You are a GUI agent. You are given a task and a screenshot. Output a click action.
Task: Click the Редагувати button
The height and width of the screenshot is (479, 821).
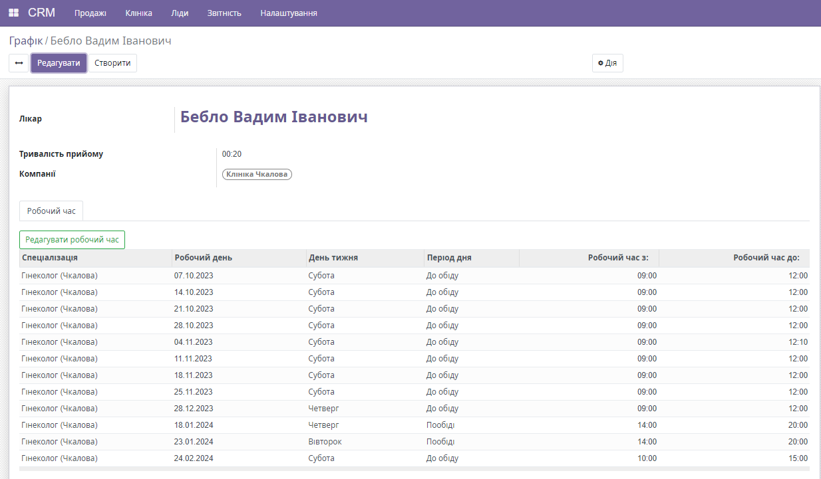(59, 63)
